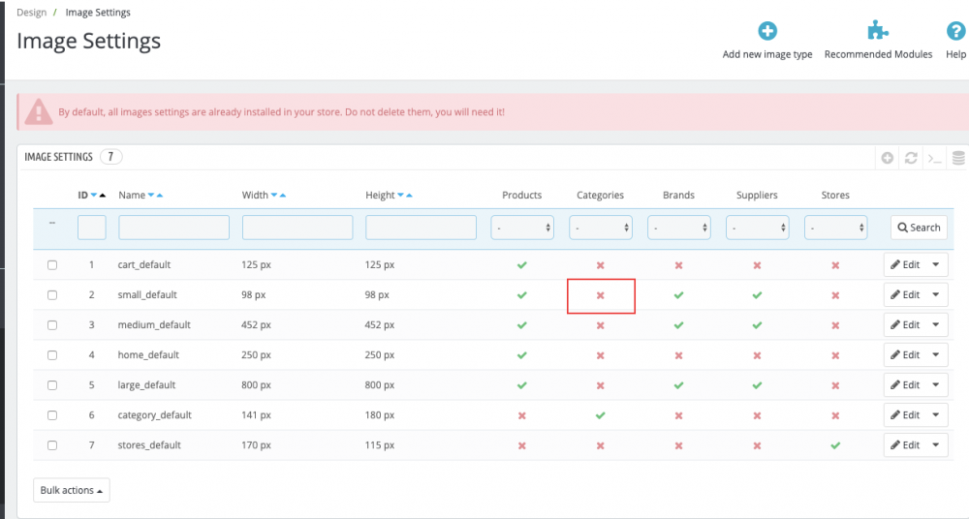The height and width of the screenshot is (519, 969).
Task: Expand Edit dropdown arrow for stores_default
Action: [x=936, y=444]
